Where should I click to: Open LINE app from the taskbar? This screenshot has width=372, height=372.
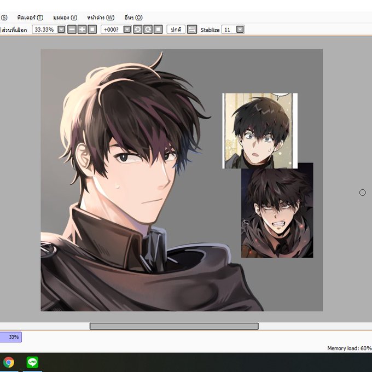[x=32, y=362]
